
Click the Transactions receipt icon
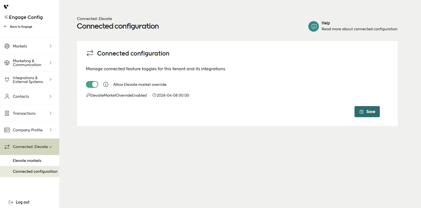(7, 113)
